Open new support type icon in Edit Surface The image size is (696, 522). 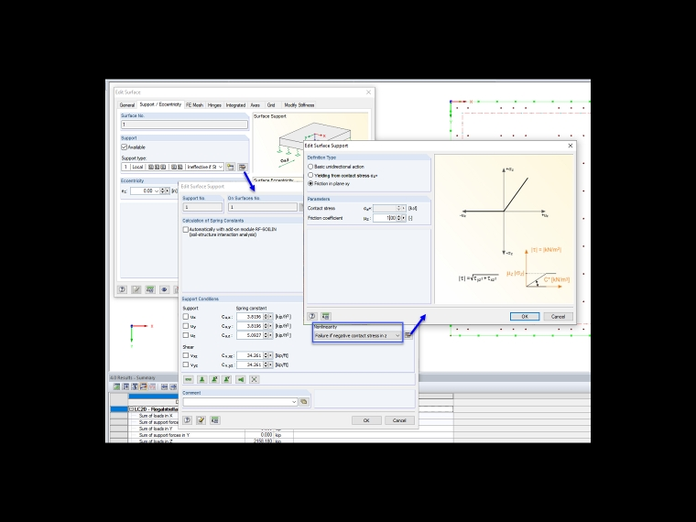(x=231, y=167)
